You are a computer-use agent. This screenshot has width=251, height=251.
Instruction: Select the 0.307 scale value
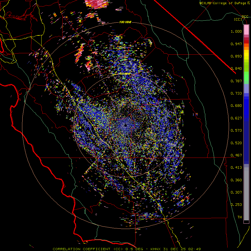(236, 192)
